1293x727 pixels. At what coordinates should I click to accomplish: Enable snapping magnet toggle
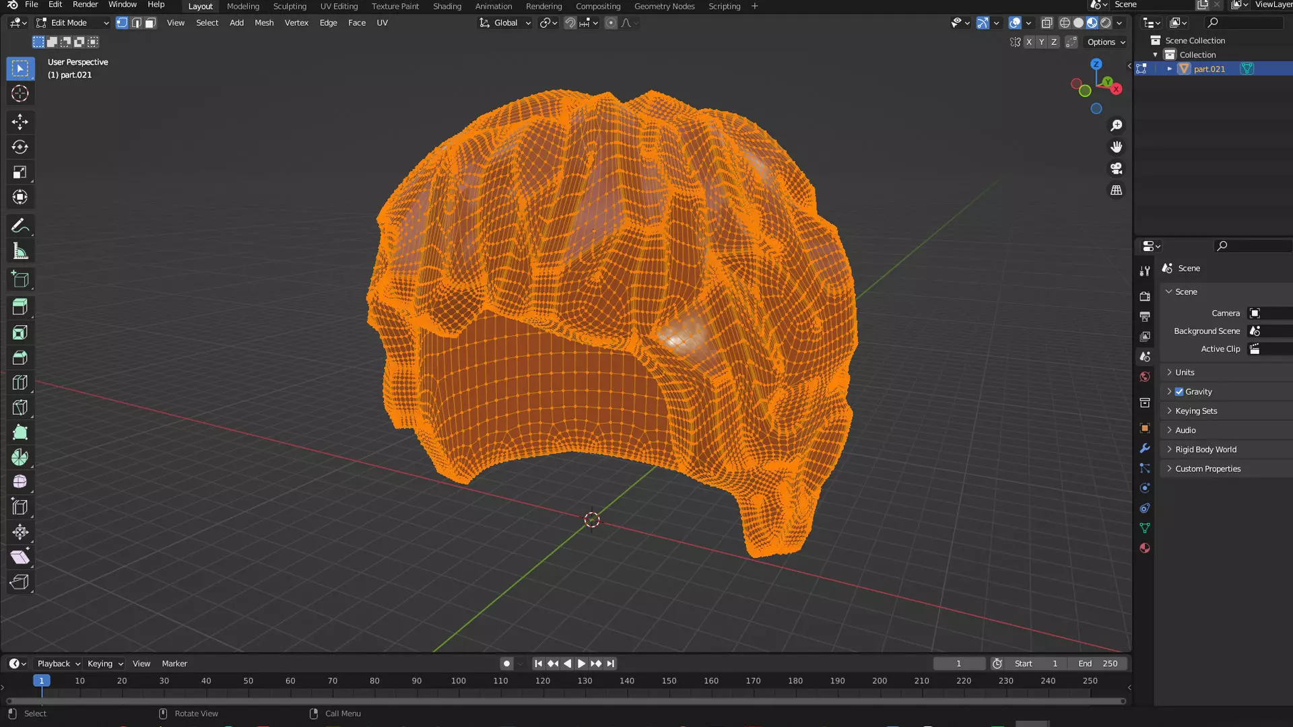click(x=570, y=23)
